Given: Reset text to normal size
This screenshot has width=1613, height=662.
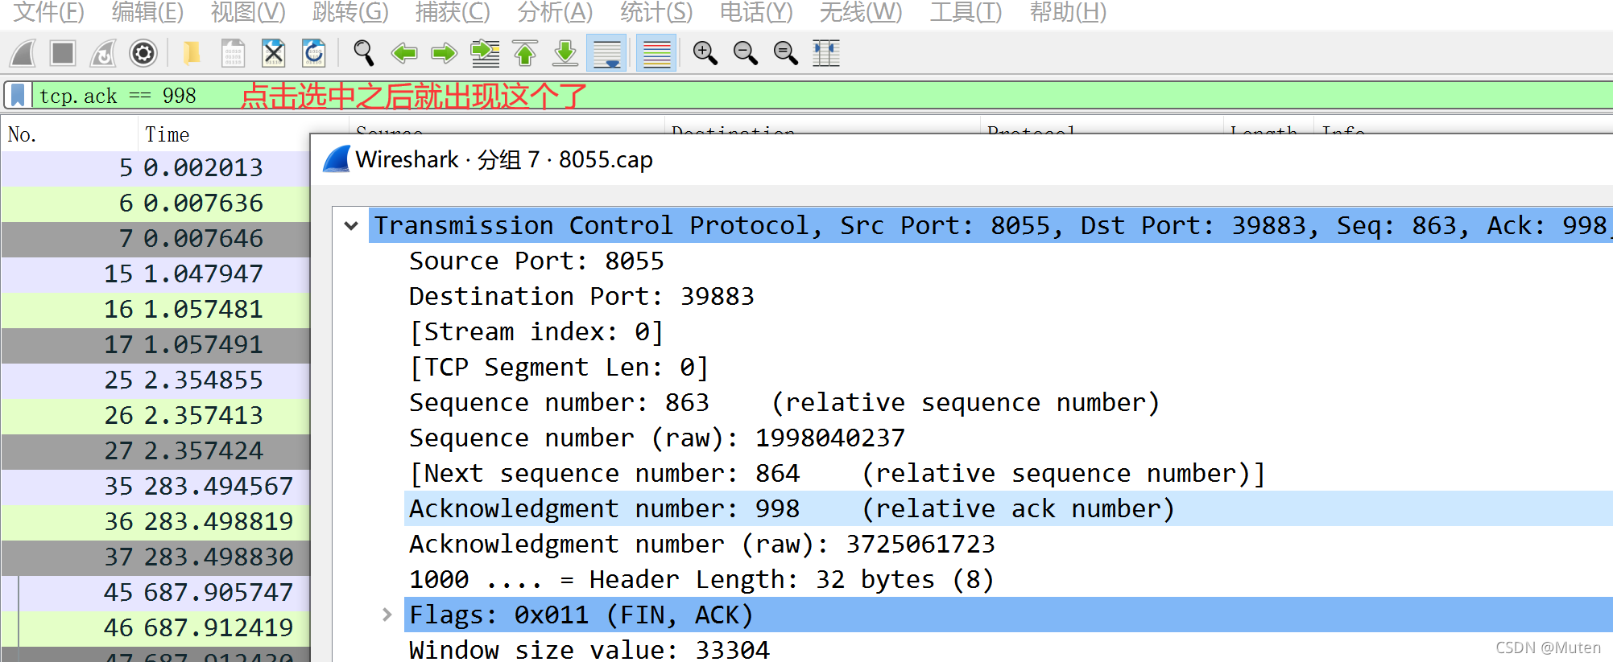Looking at the screenshot, I should click(786, 54).
